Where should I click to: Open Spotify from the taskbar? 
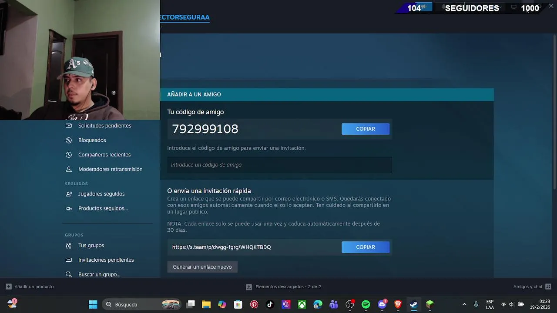366,305
